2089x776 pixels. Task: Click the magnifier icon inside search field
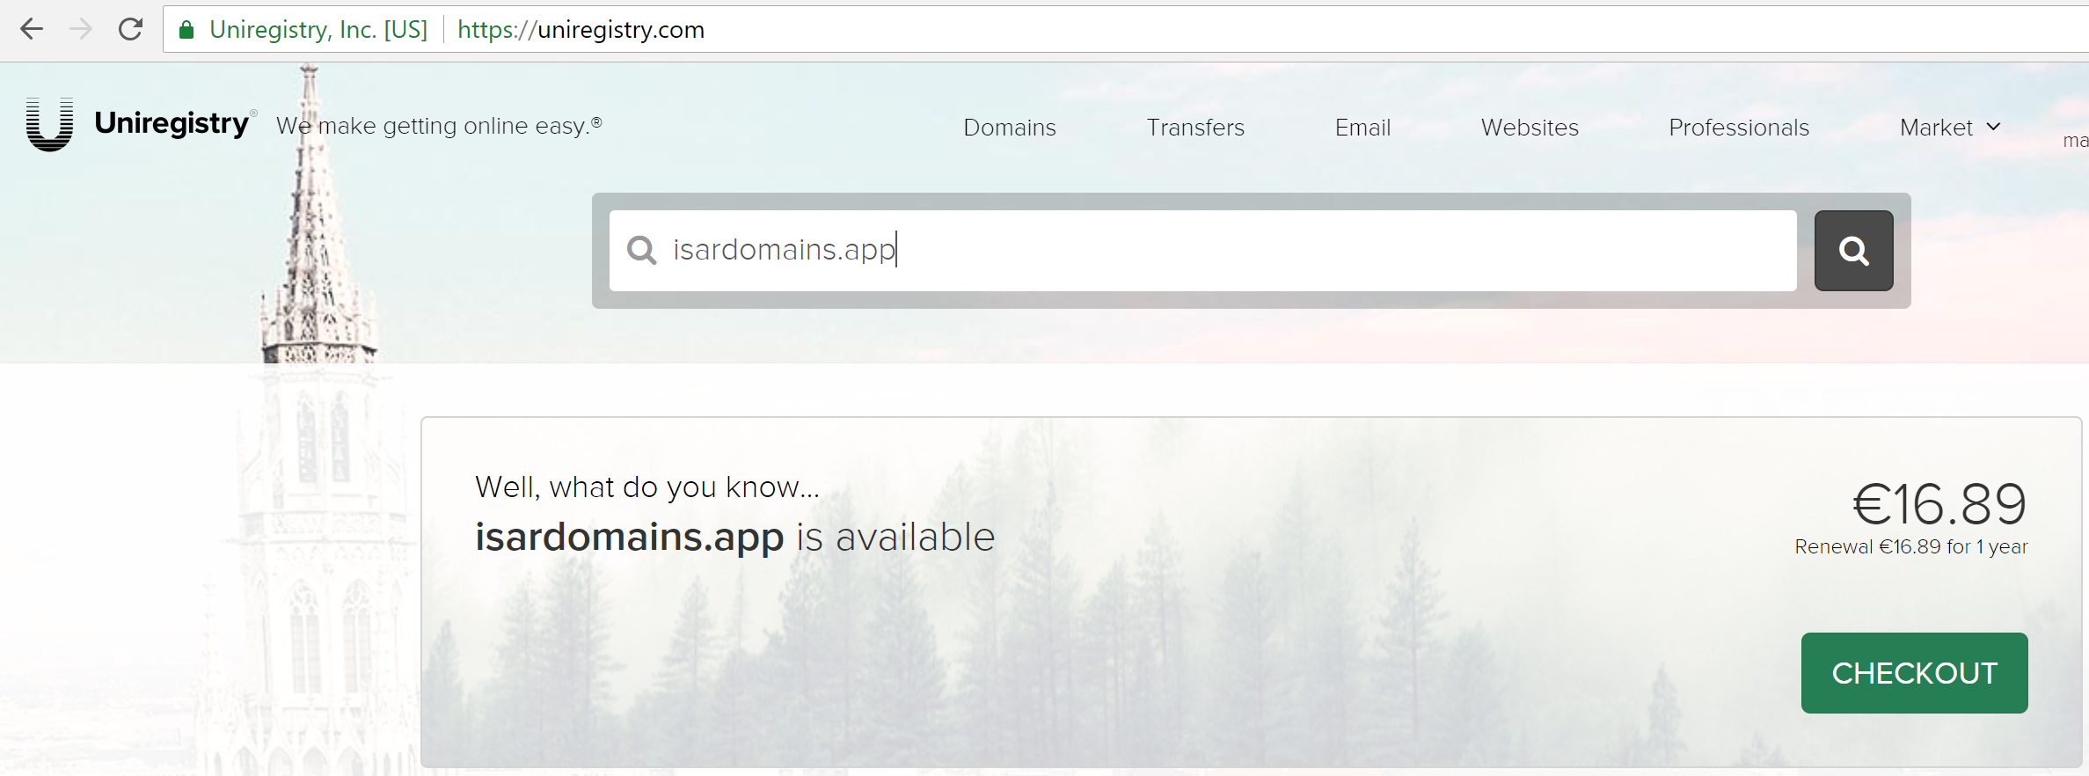click(x=641, y=250)
